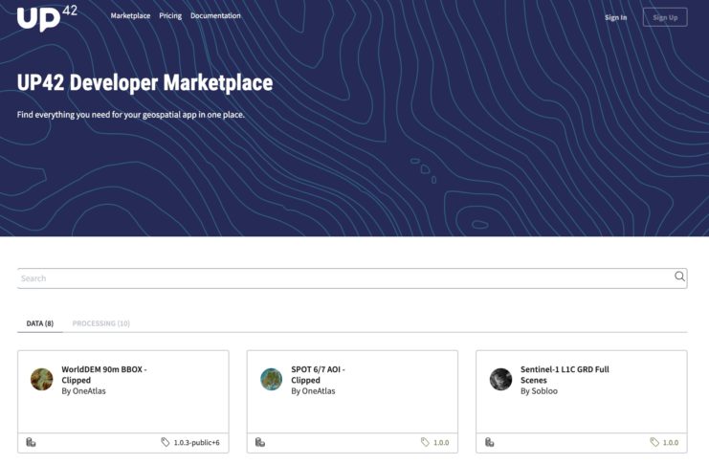Click the version tag icon on SPOT 6/7 card
This screenshot has height=465, width=709.
(x=425, y=442)
